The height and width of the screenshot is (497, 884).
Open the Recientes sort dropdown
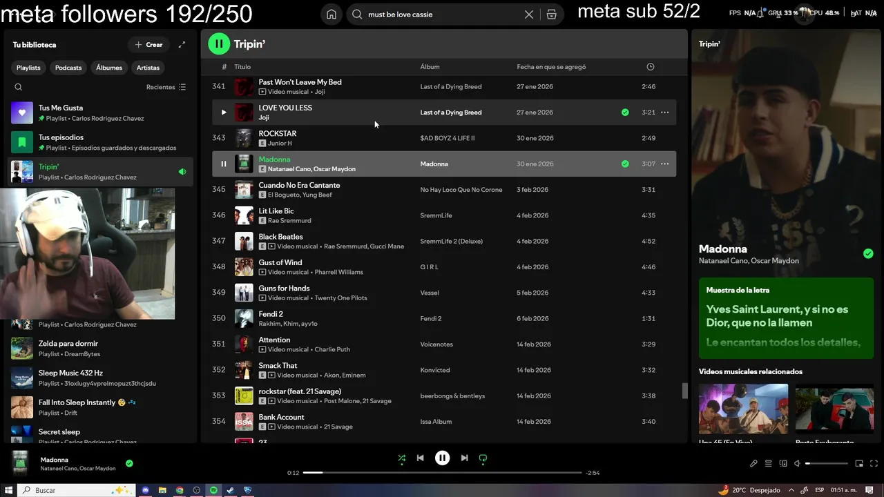[x=166, y=87]
